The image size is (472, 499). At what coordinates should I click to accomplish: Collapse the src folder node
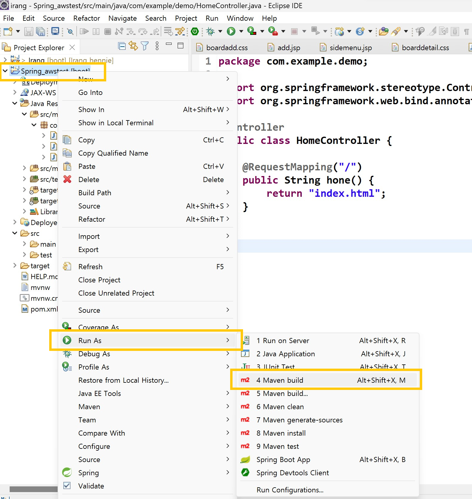tap(15, 233)
